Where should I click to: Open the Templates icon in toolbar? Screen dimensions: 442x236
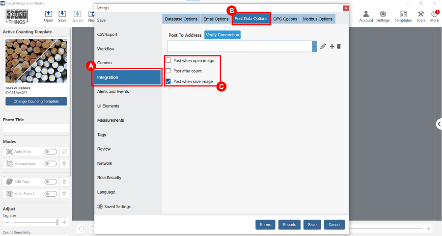[x=403, y=16]
